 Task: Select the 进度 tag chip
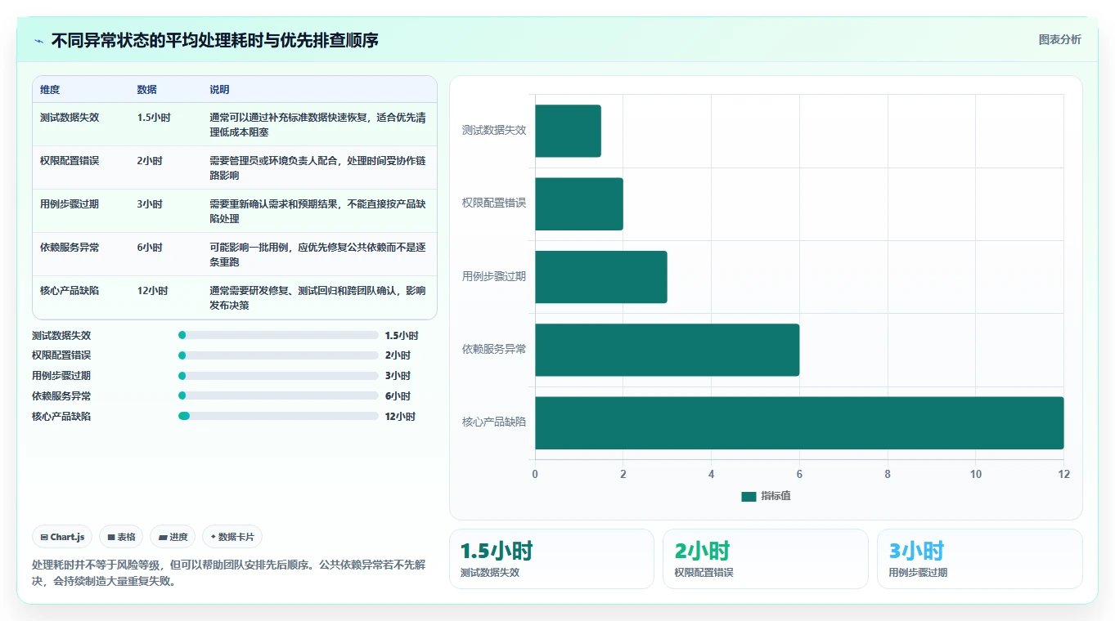coord(173,537)
